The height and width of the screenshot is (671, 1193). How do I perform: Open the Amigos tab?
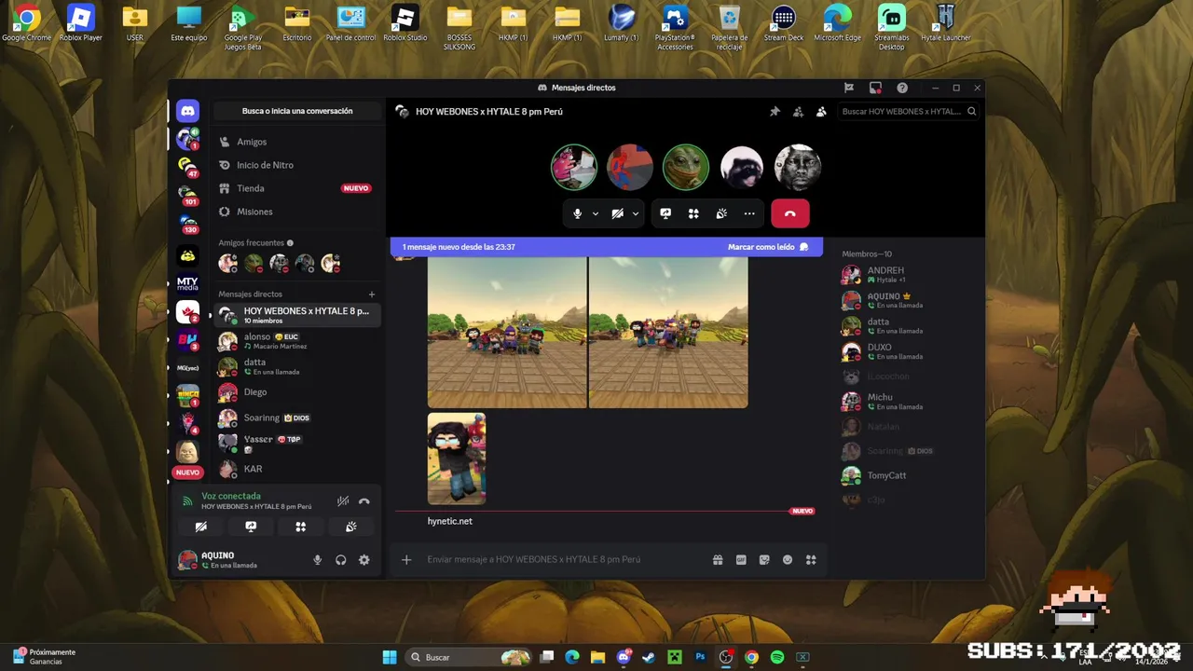[x=297, y=142]
